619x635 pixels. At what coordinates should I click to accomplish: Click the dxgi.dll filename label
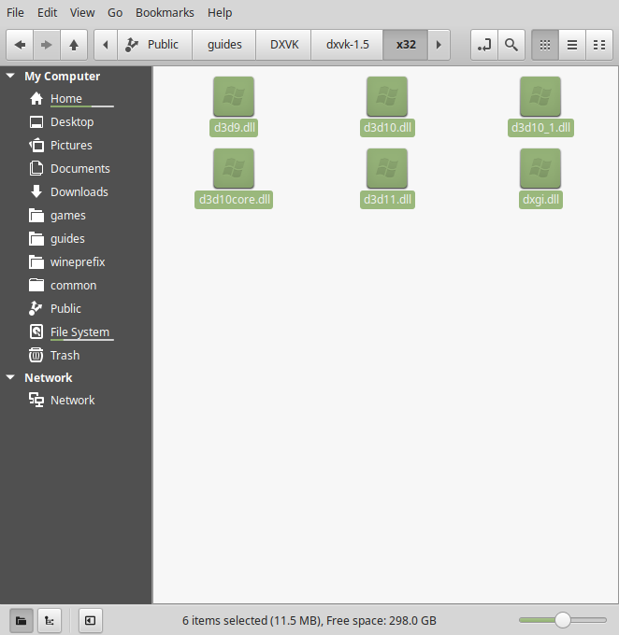click(540, 200)
